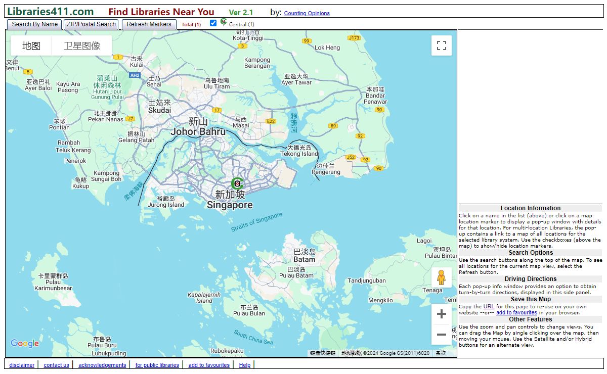Click add to favourites in the side panel
607x374 pixels.
(x=516, y=312)
